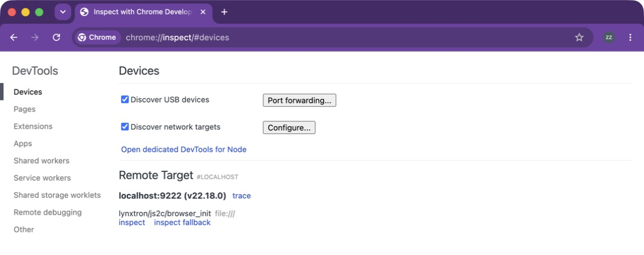Image resolution: width=644 pixels, height=255 pixels.
Task: Open dedicated DevTools for Node link
Action: pyautogui.click(x=183, y=149)
